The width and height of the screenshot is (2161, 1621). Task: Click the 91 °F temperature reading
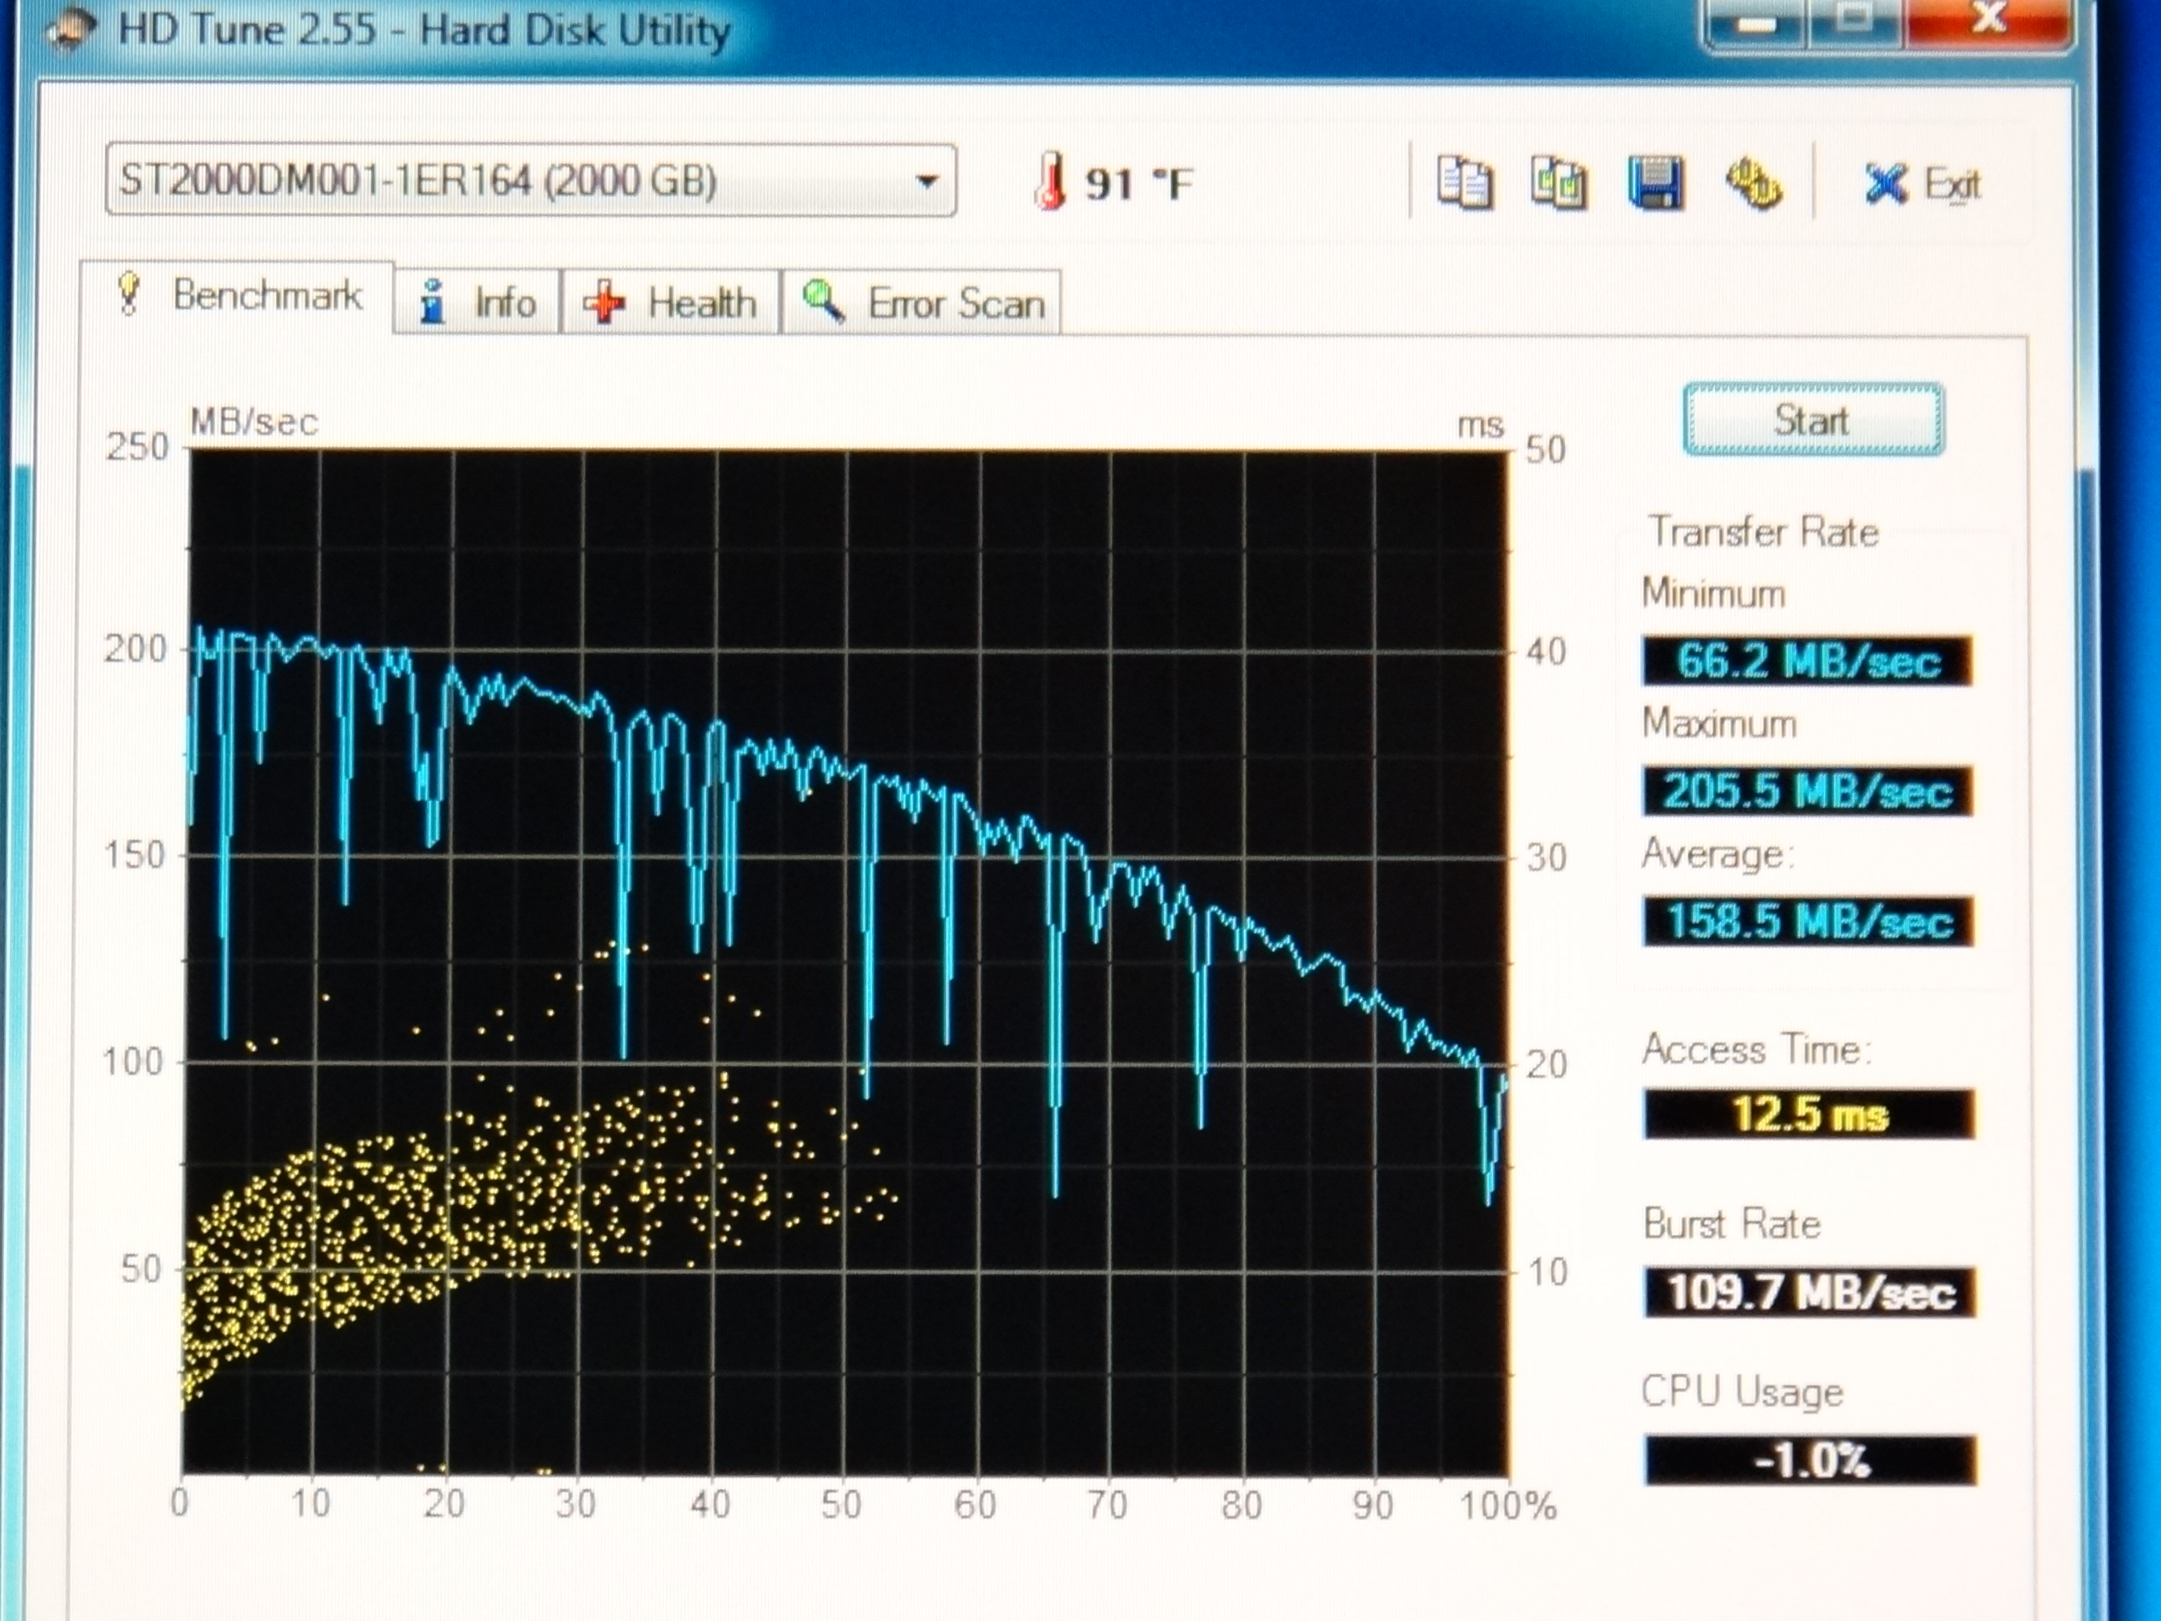[x=1139, y=183]
